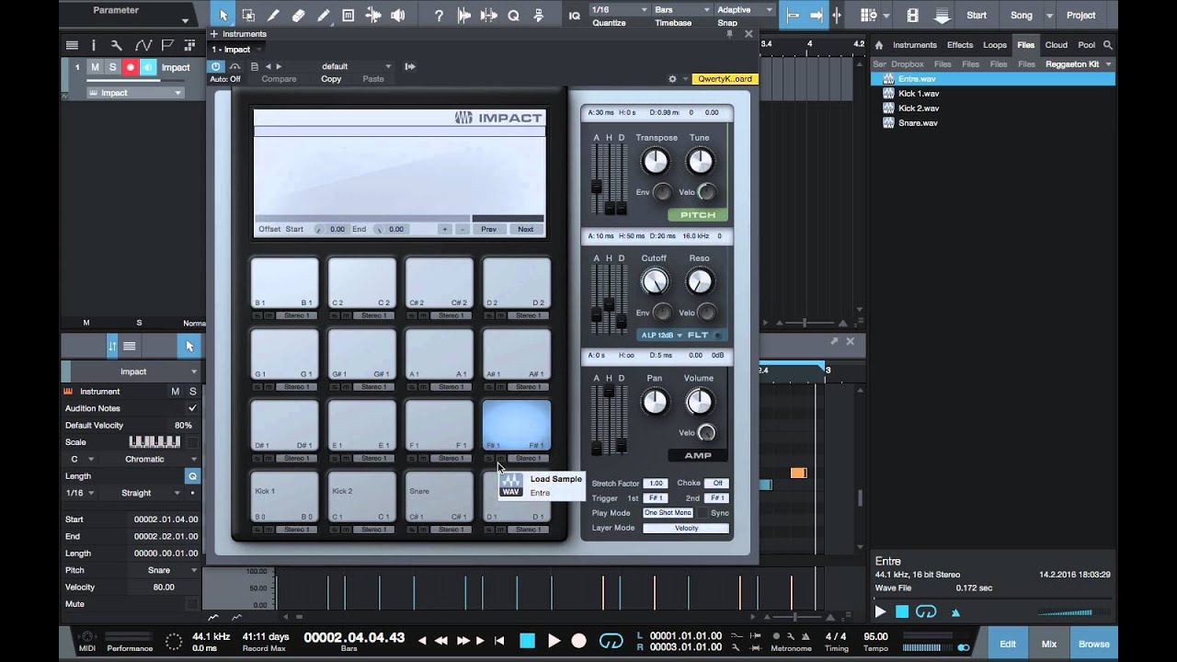Open the Edit view

click(1009, 644)
